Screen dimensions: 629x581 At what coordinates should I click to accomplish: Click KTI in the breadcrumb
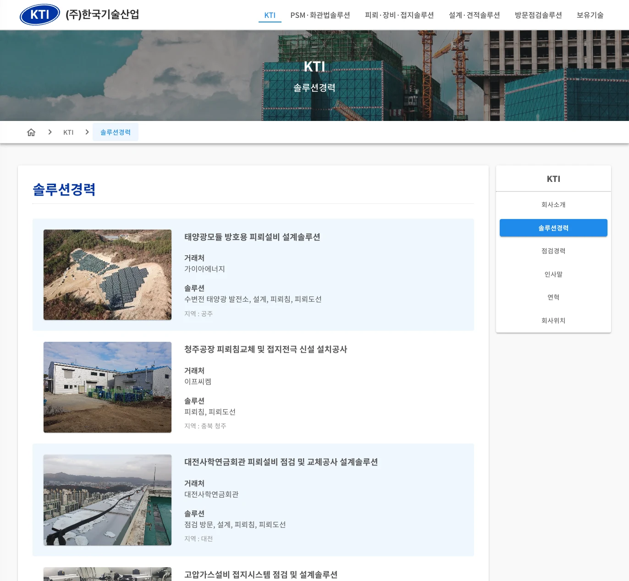[68, 132]
